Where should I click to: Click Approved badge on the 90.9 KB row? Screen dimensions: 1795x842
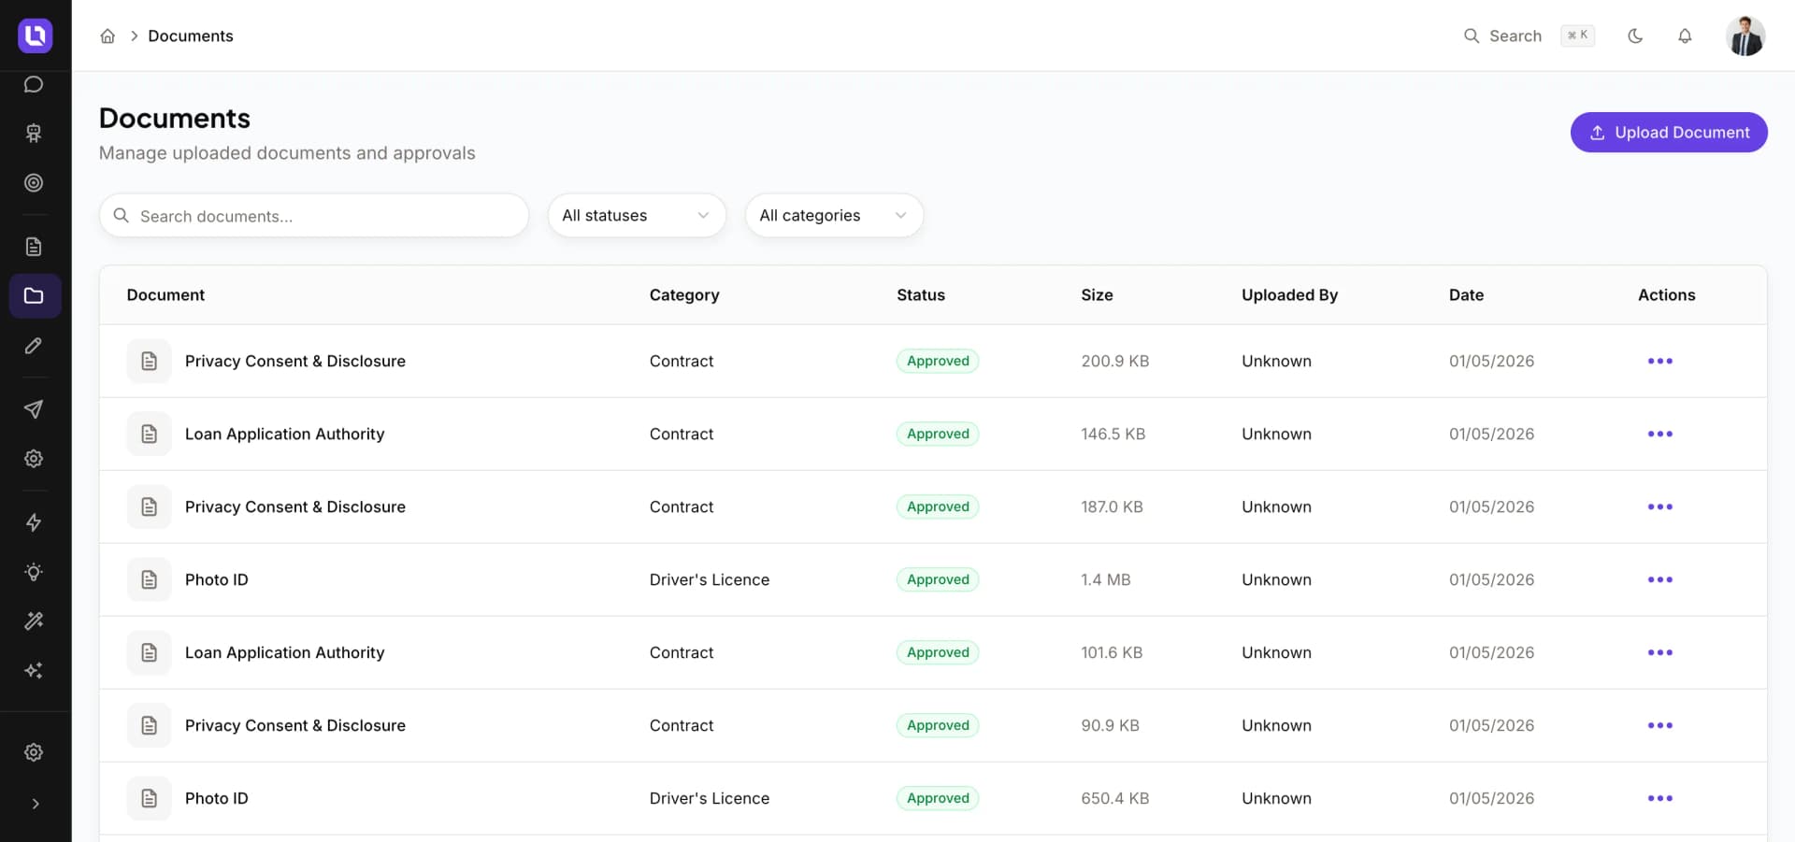[x=938, y=725]
